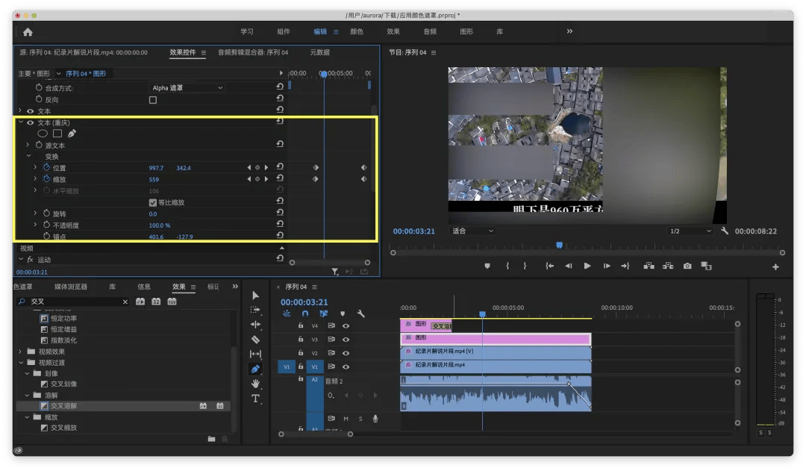Reset the 不透明度 parameter
Image resolution: width=806 pixels, height=471 pixels.
(x=280, y=224)
